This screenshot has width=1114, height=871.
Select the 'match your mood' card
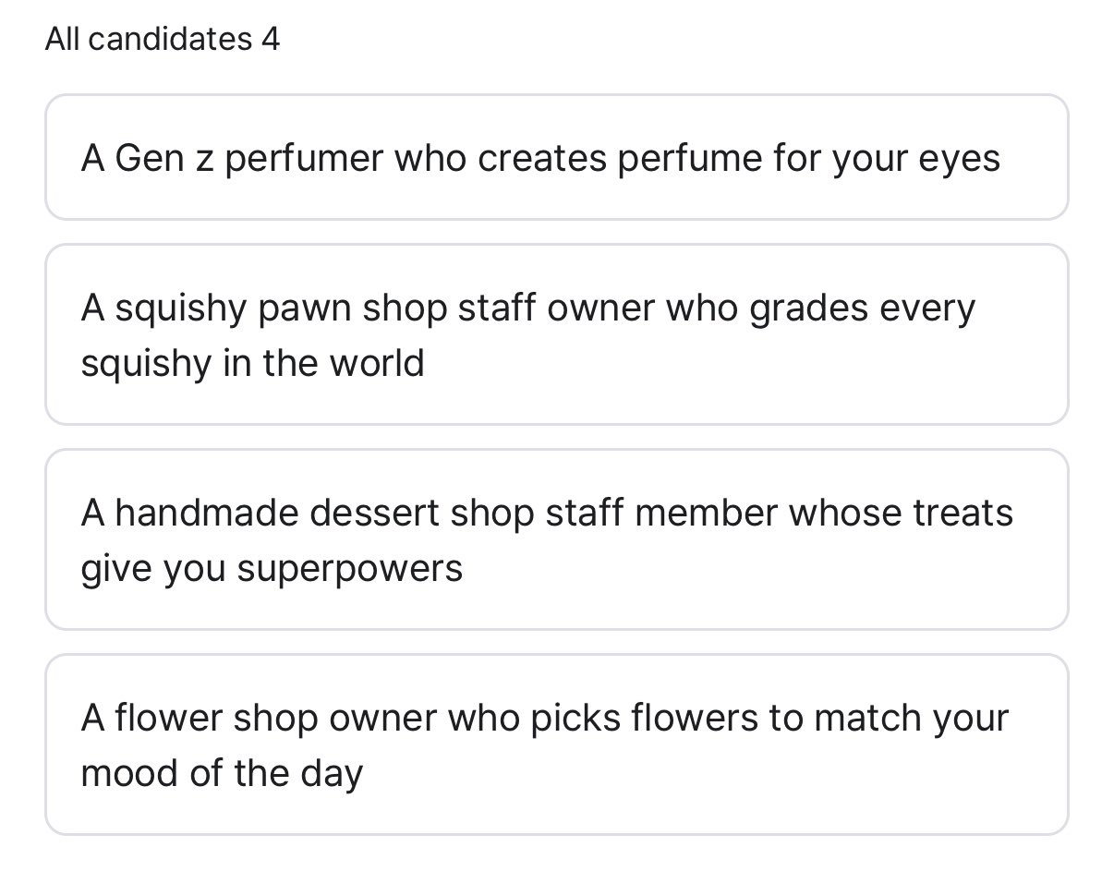click(557, 744)
